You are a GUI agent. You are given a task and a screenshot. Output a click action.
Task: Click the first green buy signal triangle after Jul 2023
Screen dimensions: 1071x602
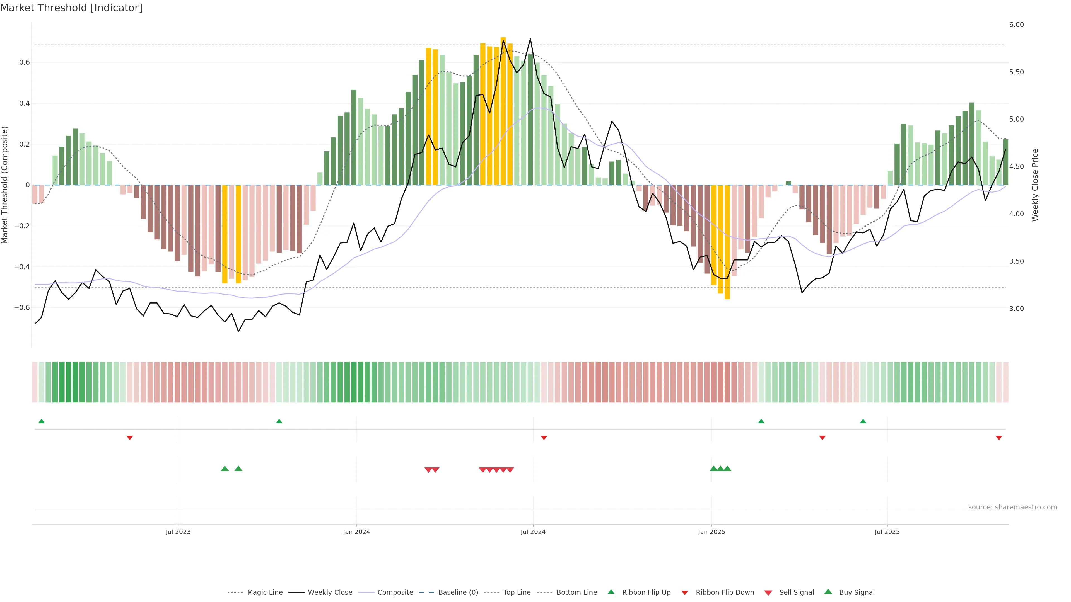click(225, 469)
